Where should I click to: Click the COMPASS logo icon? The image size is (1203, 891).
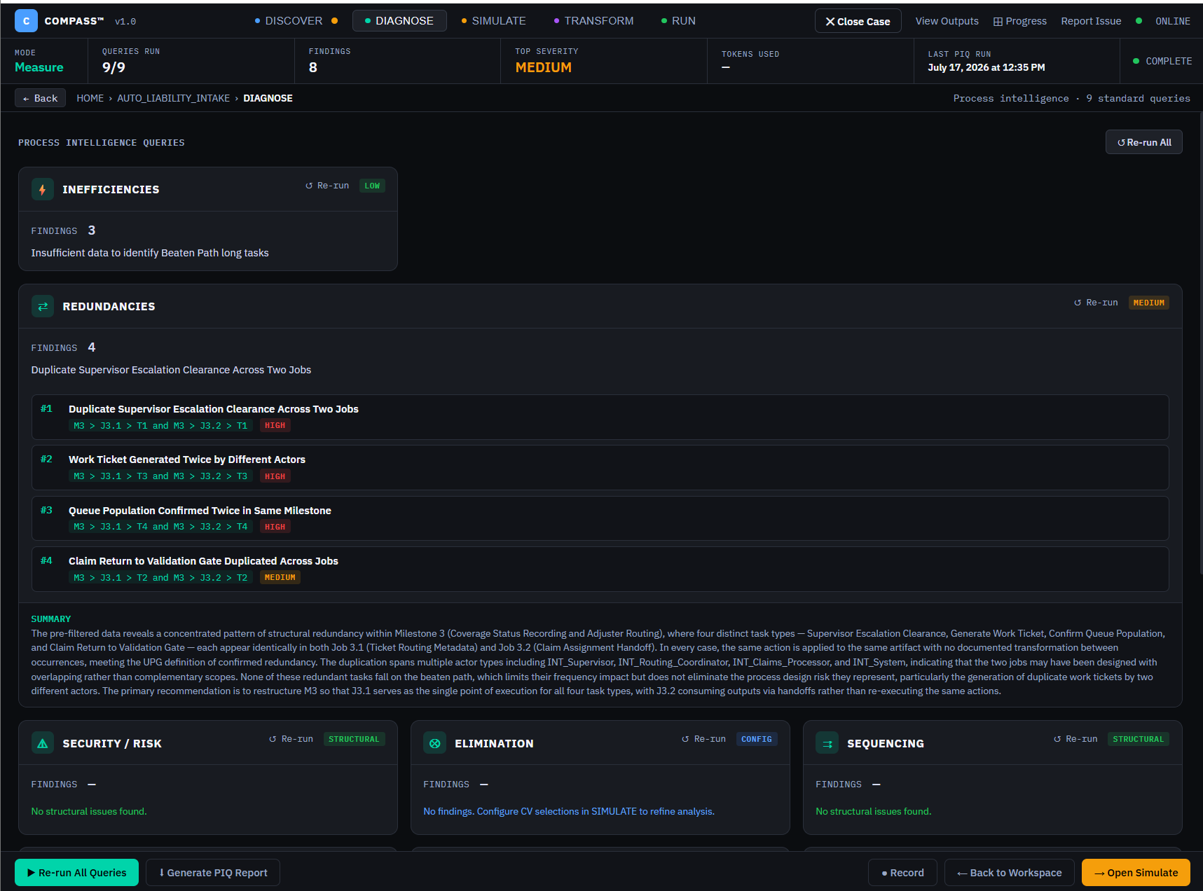[x=27, y=21]
